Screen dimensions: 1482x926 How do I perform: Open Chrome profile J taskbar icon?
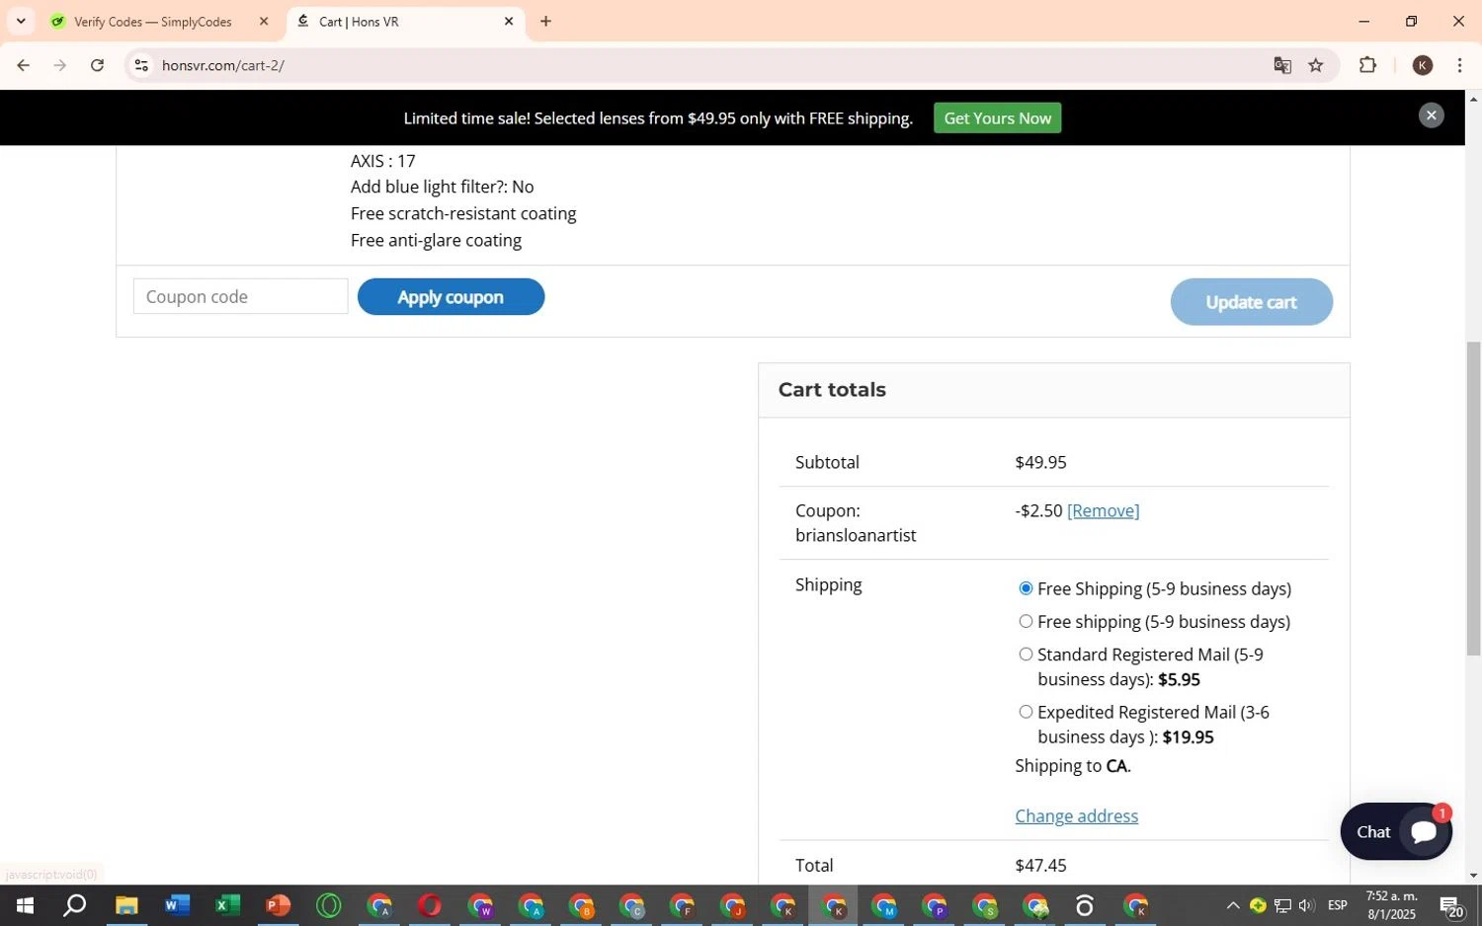[732, 905]
